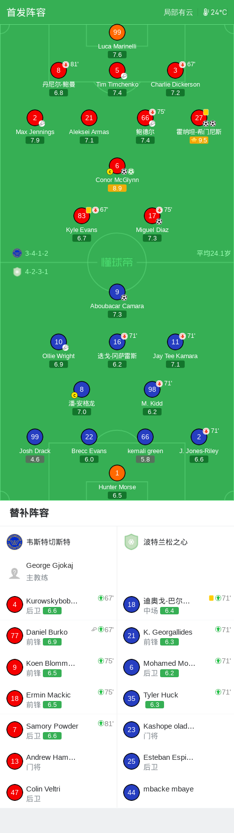Image resolution: width=234 pixels, height=833 pixels.
Task: Tap Samory Powder's substitute entry
Action: pyautogui.click(x=59, y=730)
